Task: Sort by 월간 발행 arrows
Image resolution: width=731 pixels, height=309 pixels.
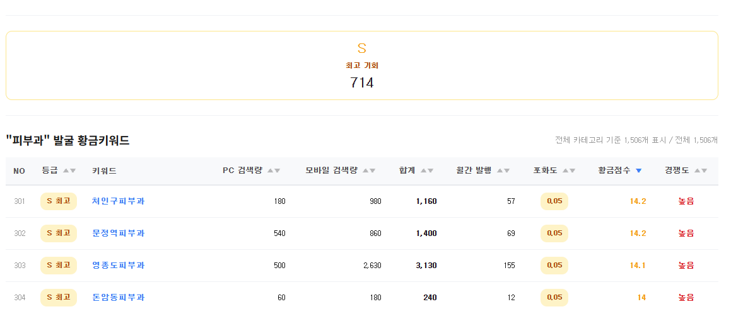Action: coord(503,171)
